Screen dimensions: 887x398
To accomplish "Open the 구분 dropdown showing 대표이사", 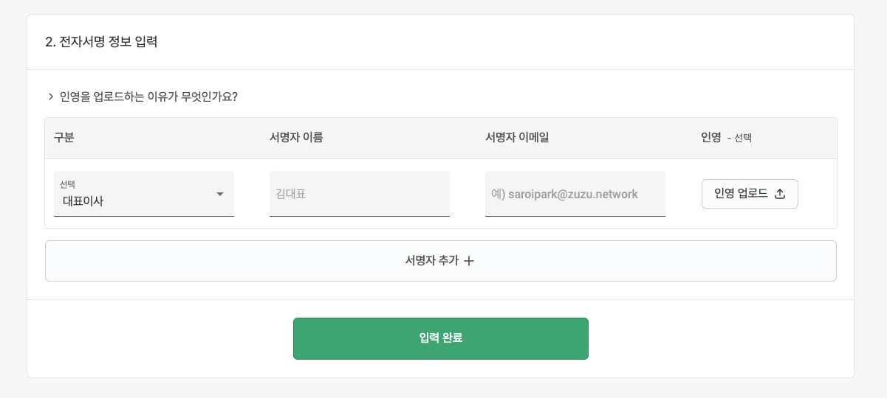I will click(x=144, y=194).
